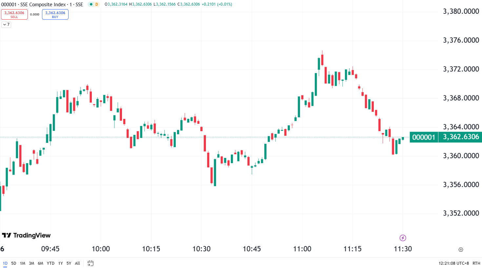482x268 pixels.
Task: Open chart settings gear icon near time axis
Action: click(461, 250)
